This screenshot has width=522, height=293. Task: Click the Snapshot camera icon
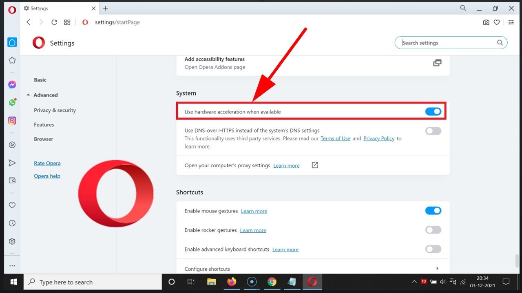click(486, 22)
